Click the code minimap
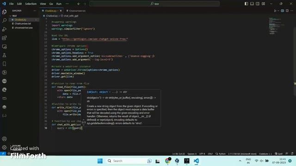The height and width of the screenshot is (166, 296). [277, 26]
